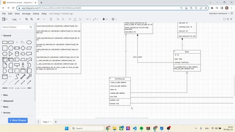Pick the note shape with folded corner
Viewport: 235px width, 132px height.
tap(5, 65)
